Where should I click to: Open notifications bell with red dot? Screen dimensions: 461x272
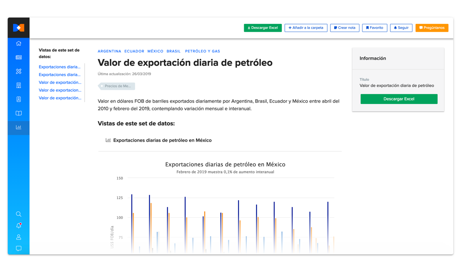click(18, 226)
